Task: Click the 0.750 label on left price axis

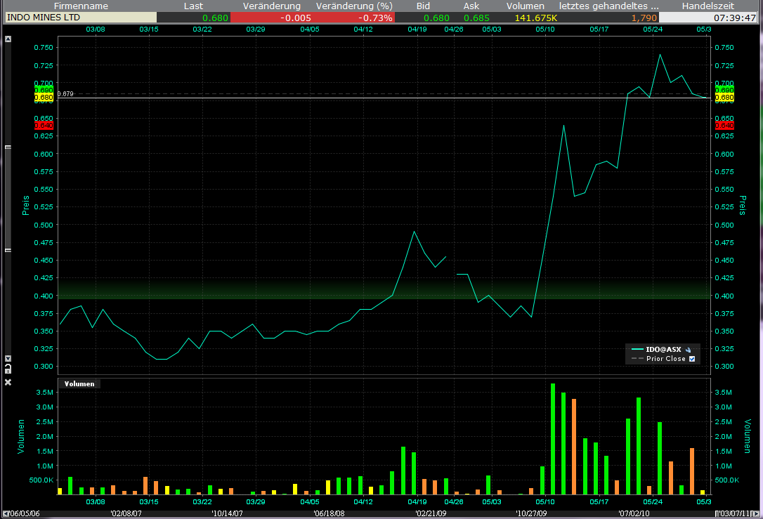Action: point(44,48)
